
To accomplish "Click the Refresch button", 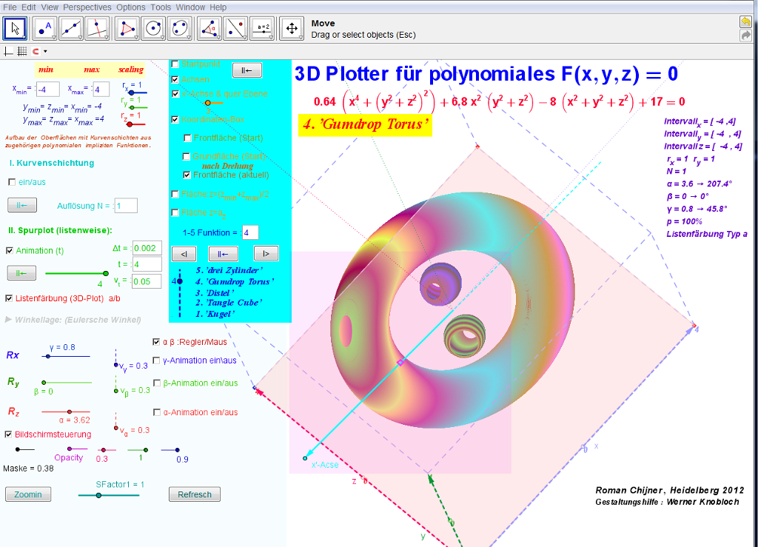I will pyautogui.click(x=195, y=494).
